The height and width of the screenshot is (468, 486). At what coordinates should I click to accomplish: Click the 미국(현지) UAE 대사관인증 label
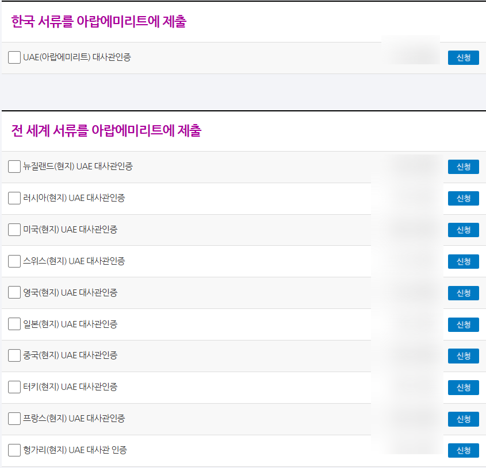(x=70, y=230)
